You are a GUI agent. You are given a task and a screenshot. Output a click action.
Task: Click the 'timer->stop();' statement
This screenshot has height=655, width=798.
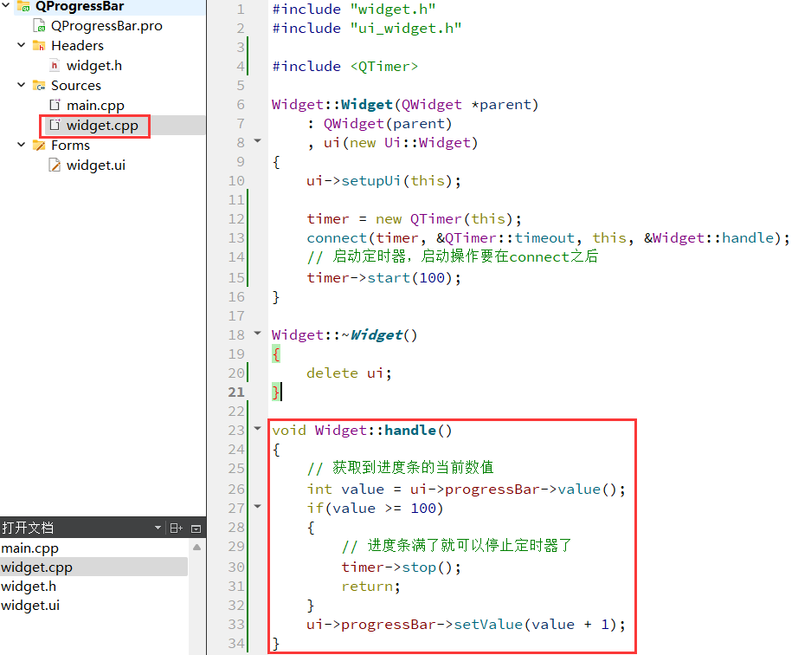tap(401, 567)
